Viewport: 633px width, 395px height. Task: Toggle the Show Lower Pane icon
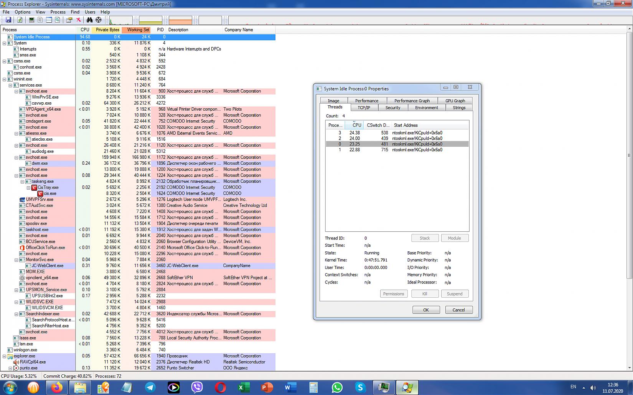click(49, 20)
